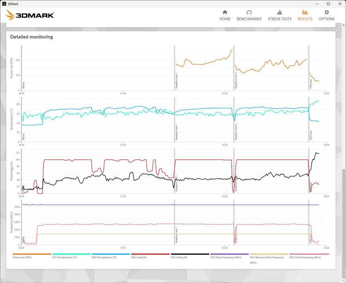Viewport: 346px width, 283px height.
Task: Click the 'Temperature (°C)' axis label
Action: pos(12,119)
